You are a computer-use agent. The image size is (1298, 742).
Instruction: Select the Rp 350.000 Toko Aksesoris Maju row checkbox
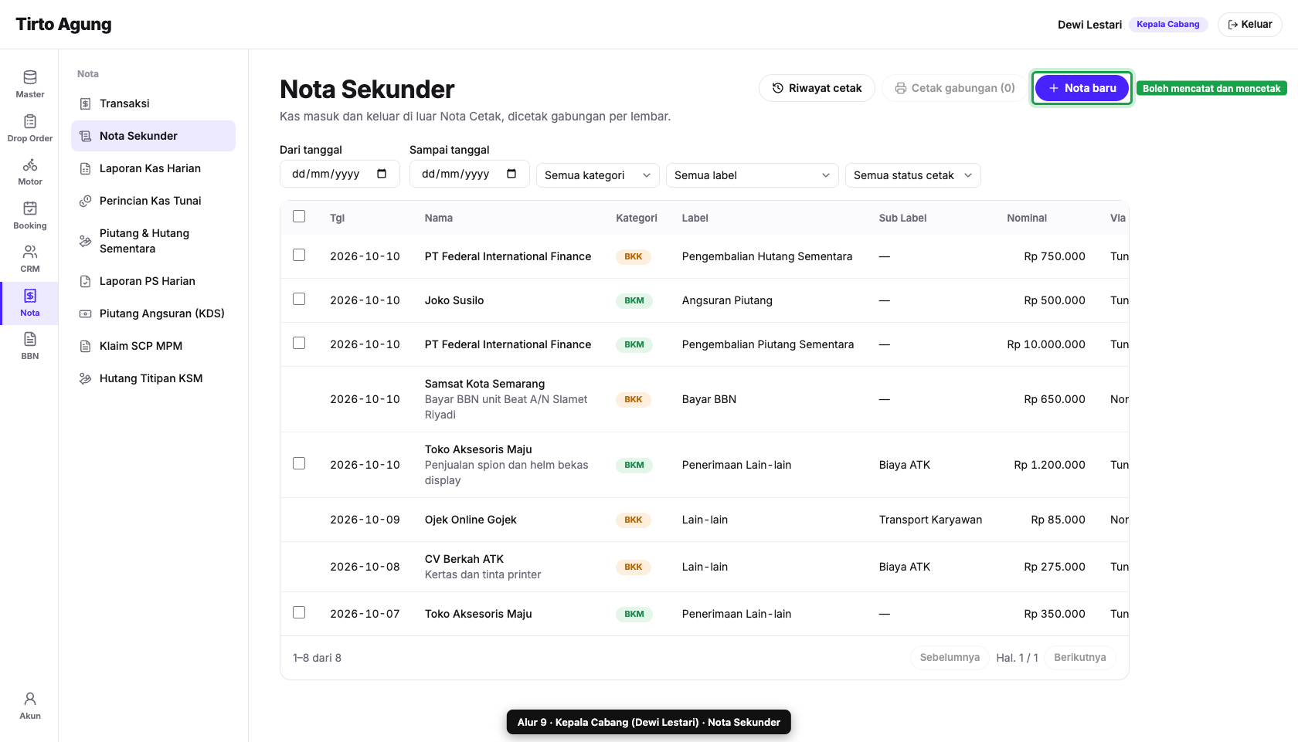pos(299,612)
